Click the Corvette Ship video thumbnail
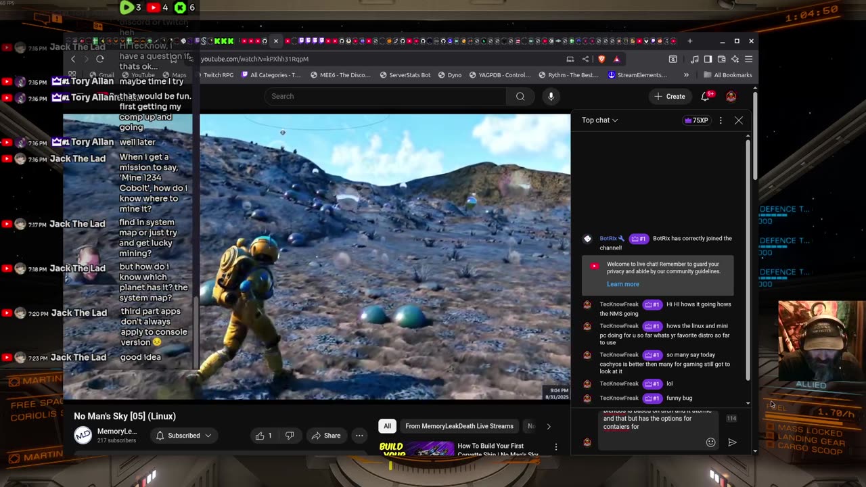 point(417,450)
